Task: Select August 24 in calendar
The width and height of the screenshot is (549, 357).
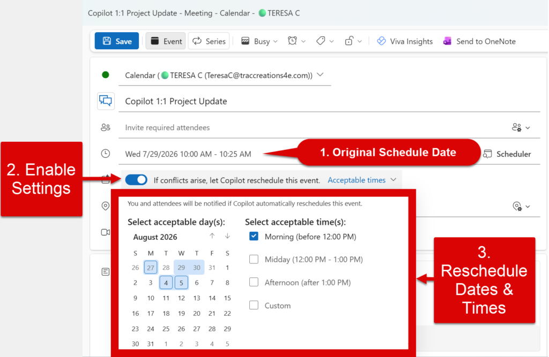Action: pos(151,329)
